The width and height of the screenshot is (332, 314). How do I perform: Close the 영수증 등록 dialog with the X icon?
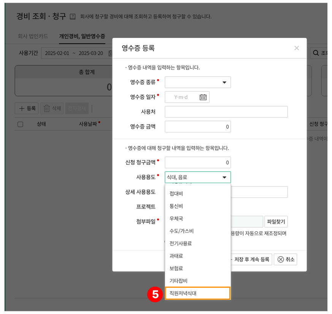click(297, 48)
